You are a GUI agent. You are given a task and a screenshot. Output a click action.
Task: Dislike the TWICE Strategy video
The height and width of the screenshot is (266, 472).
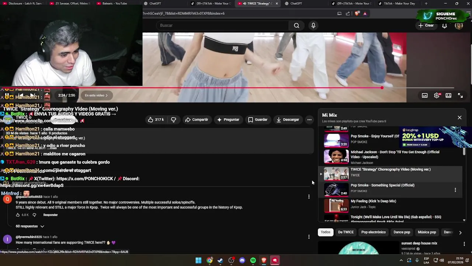tap(173, 120)
